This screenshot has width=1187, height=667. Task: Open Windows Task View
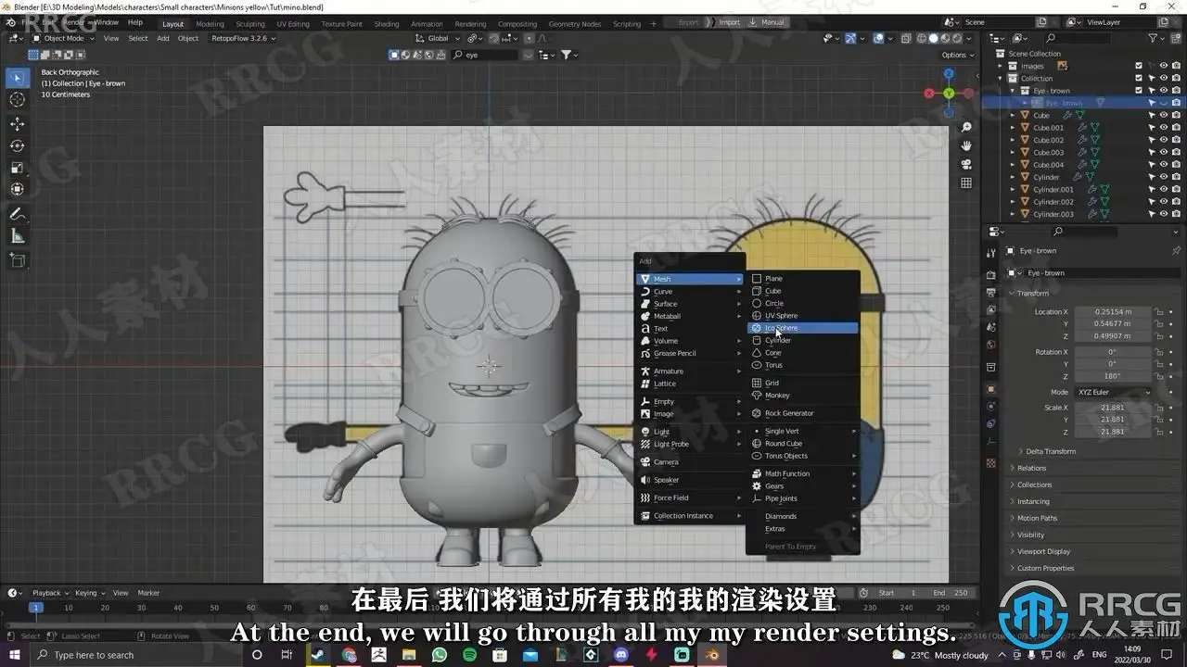(287, 655)
